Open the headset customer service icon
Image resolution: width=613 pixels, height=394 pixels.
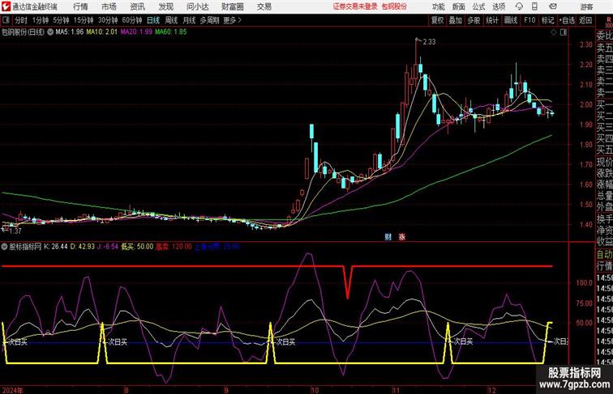519,6
